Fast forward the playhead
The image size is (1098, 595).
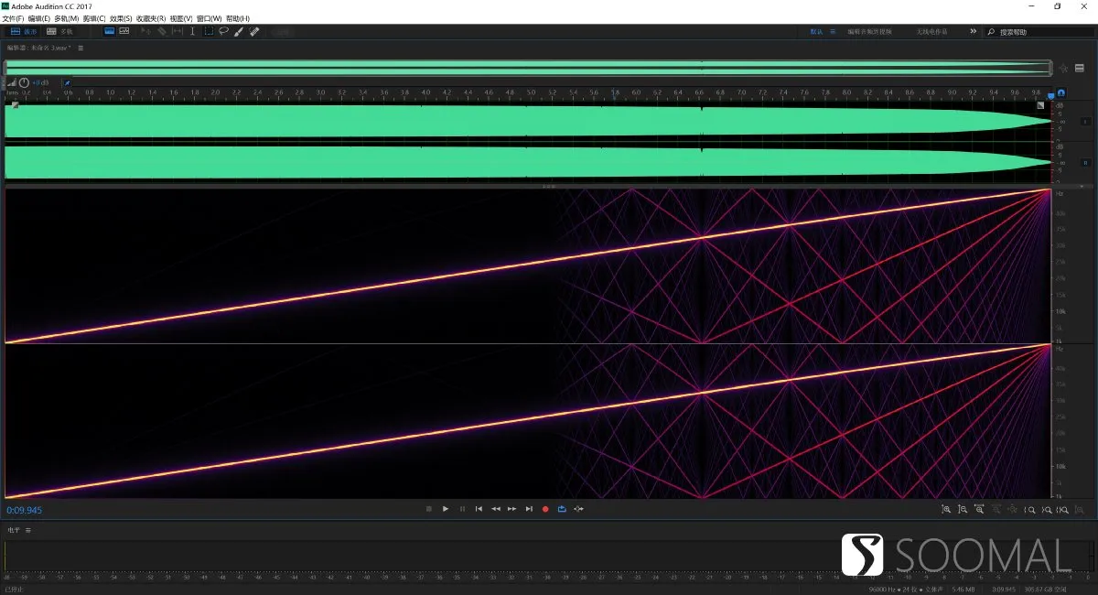coord(511,508)
